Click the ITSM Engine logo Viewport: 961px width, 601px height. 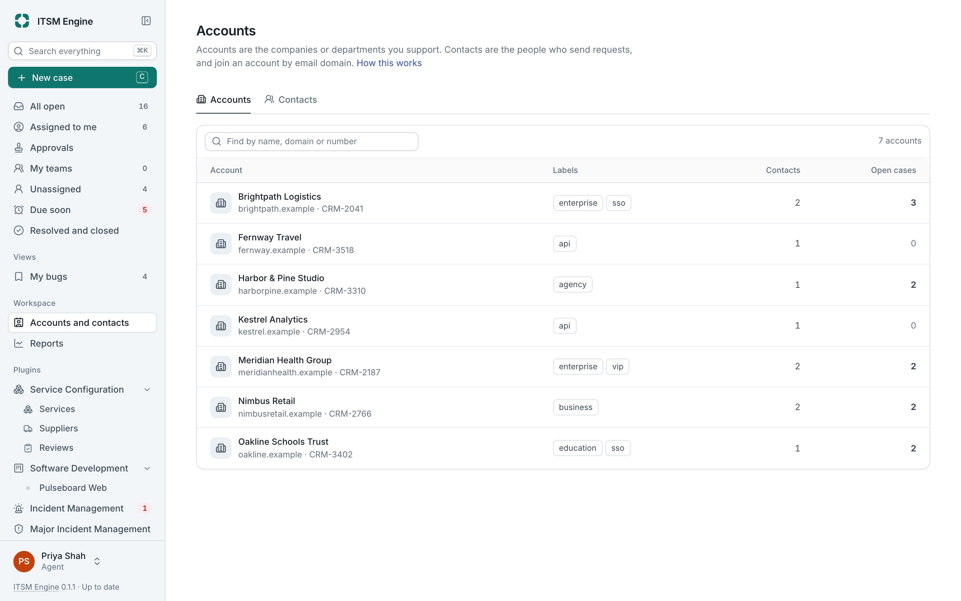[x=22, y=21]
